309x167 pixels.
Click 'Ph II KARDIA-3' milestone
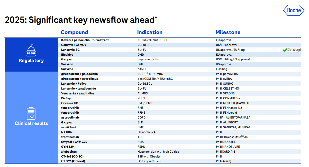coord(226,152)
